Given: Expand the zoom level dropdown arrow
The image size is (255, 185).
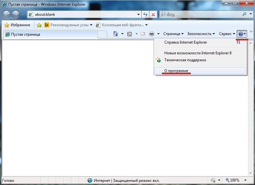Looking at the screenshot, I should click(x=245, y=180).
